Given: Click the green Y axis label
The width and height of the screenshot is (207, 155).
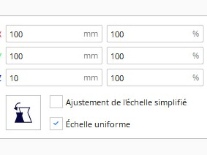Looking at the screenshot, I should [0, 56].
